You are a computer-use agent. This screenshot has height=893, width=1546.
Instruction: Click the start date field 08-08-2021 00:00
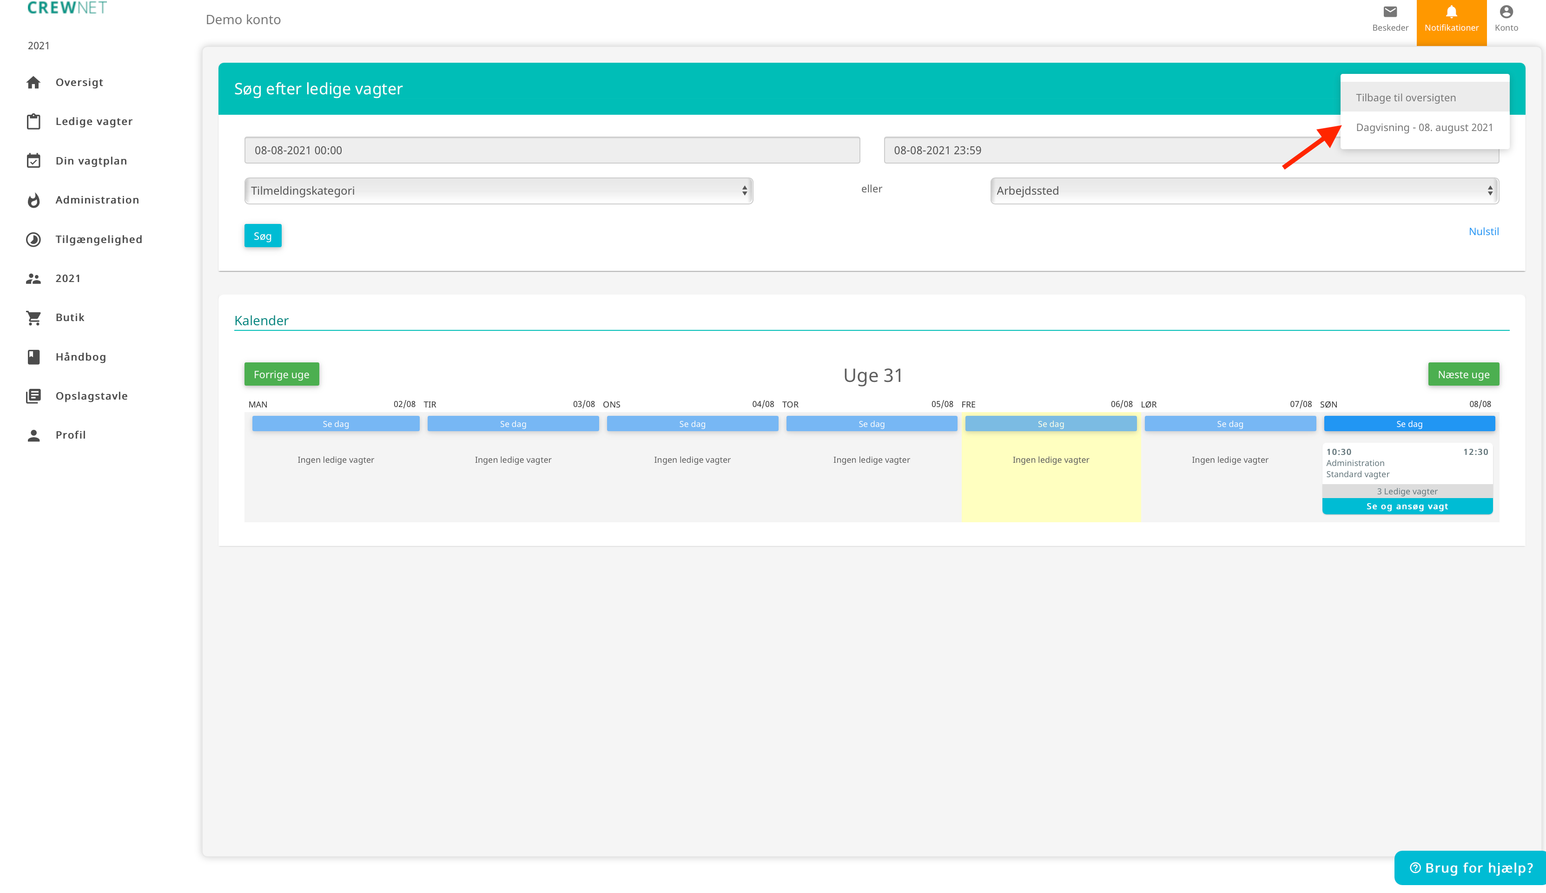[552, 150]
